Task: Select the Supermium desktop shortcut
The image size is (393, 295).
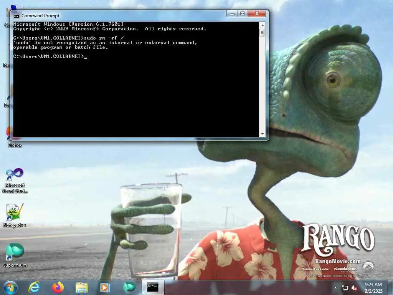Action: coord(15,255)
